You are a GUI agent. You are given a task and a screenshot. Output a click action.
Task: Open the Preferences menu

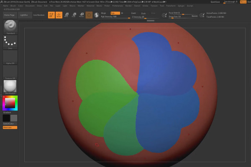coord(118,6)
